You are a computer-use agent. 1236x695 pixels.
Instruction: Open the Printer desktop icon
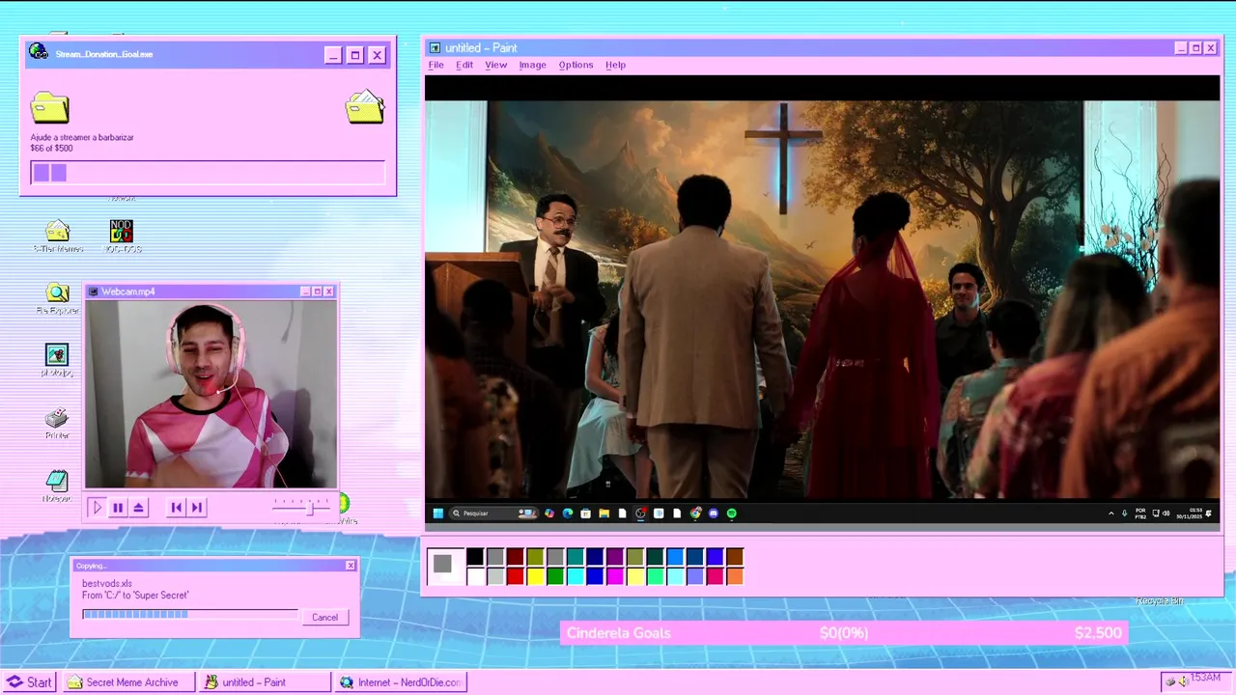click(x=57, y=418)
